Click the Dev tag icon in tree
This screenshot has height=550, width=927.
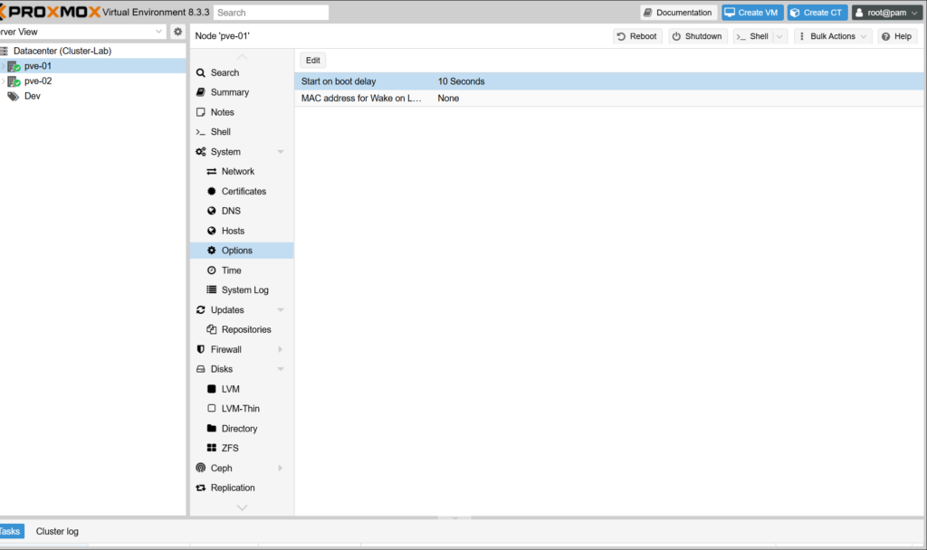14,96
